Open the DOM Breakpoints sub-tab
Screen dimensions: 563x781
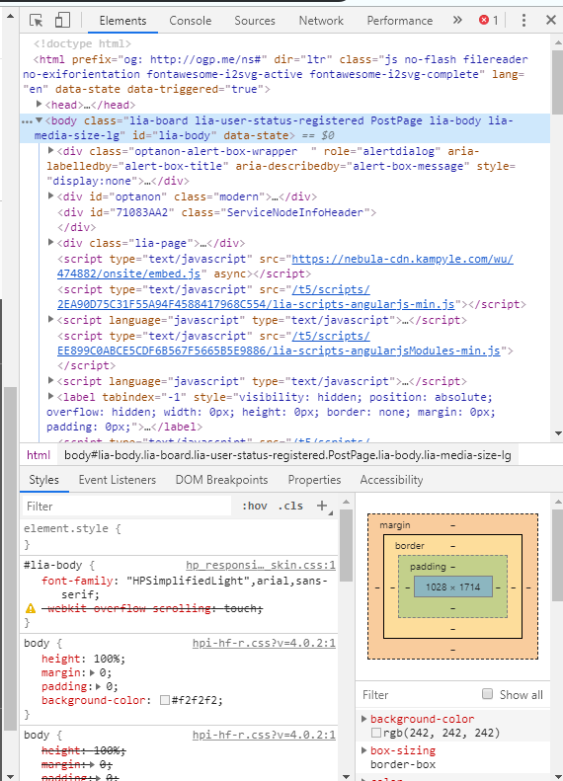pyautogui.click(x=221, y=480)
